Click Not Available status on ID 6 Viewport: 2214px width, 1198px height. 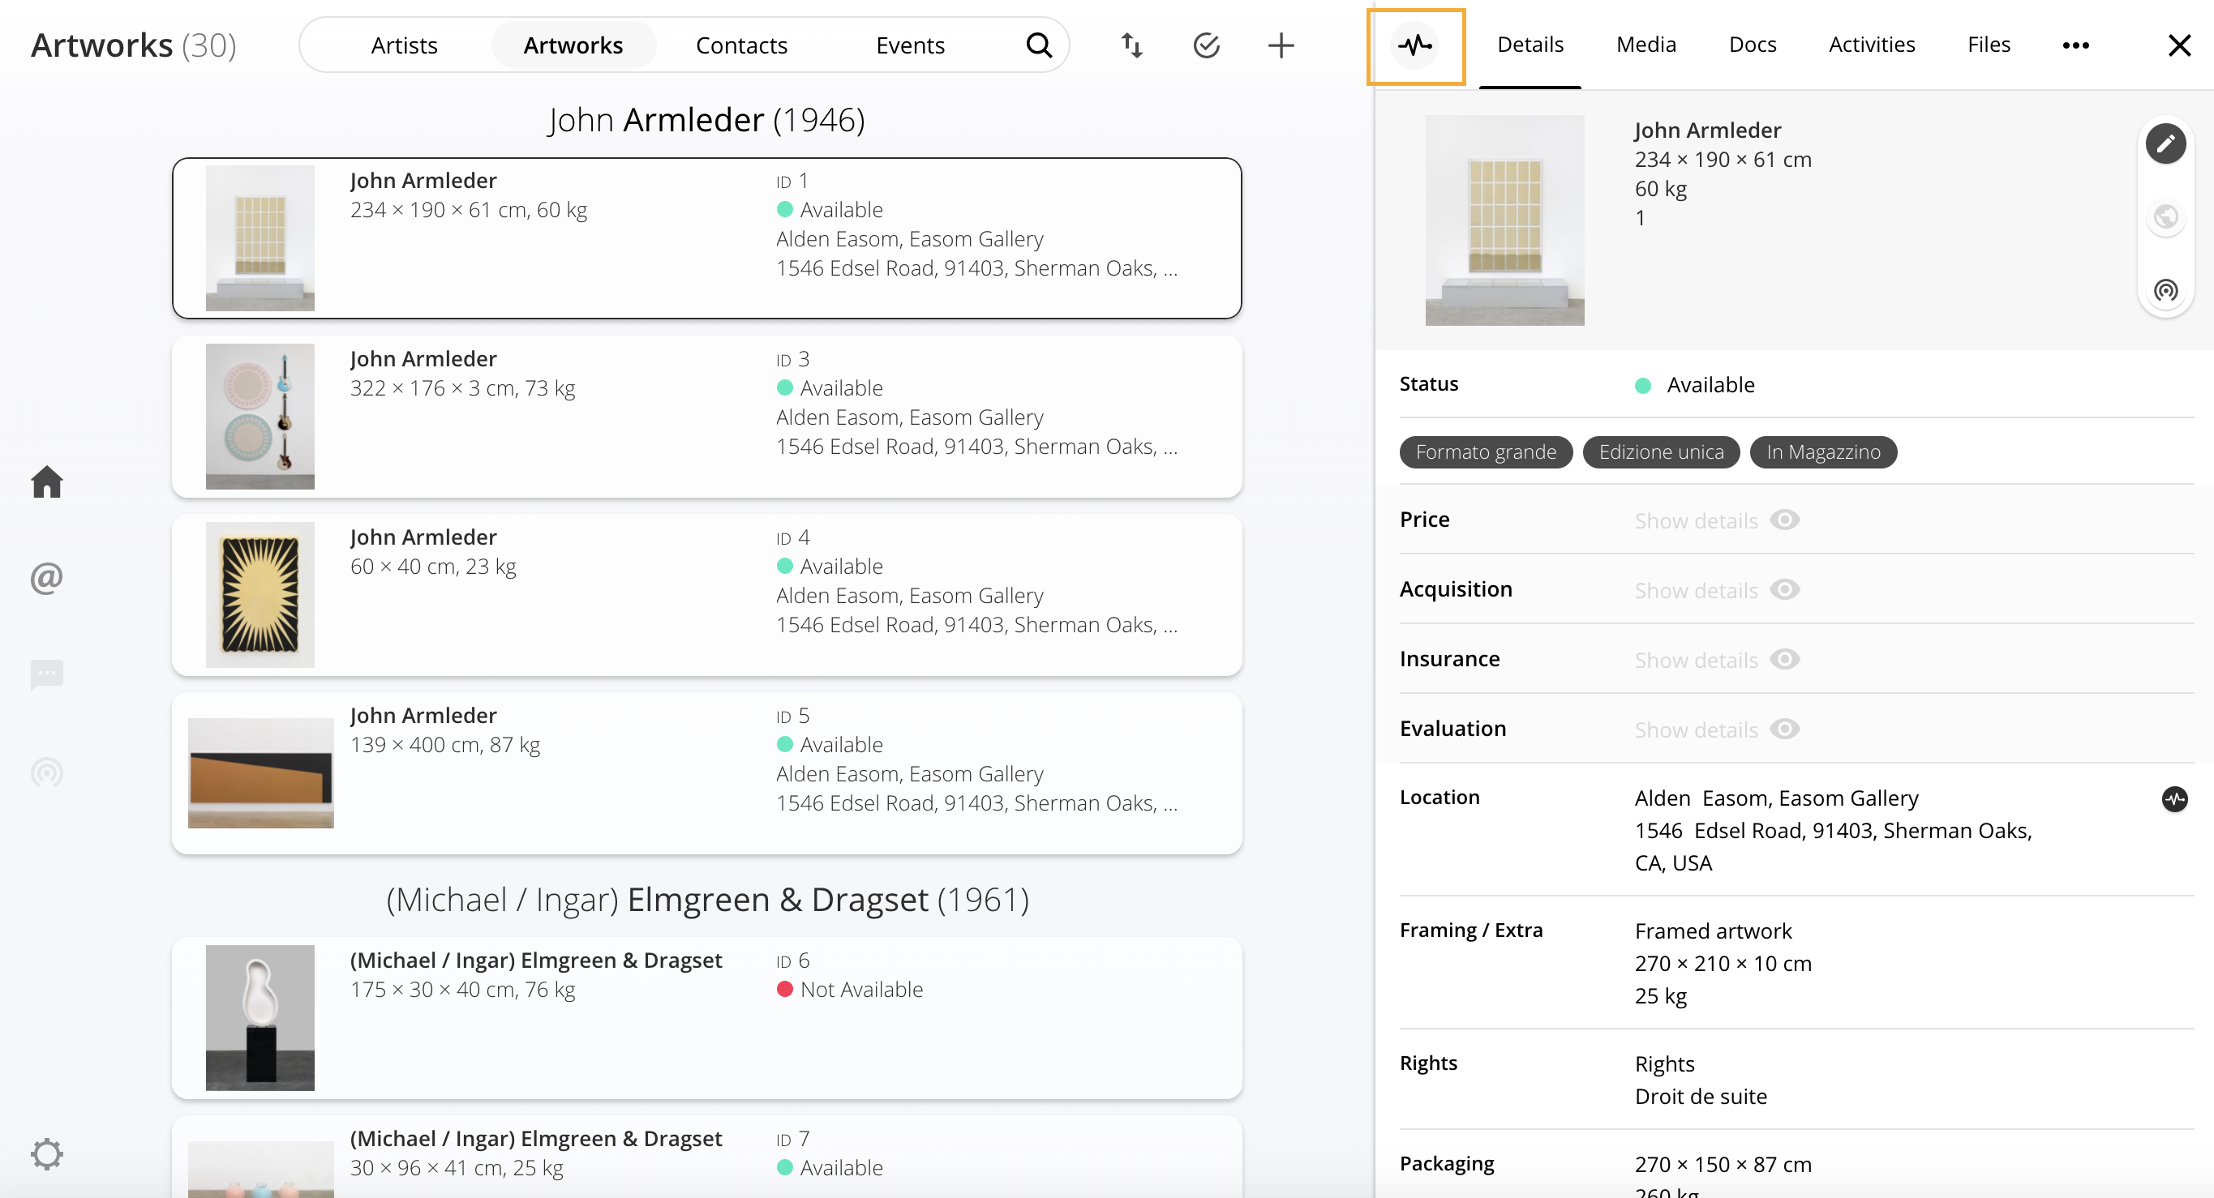(x=849, y=990)
